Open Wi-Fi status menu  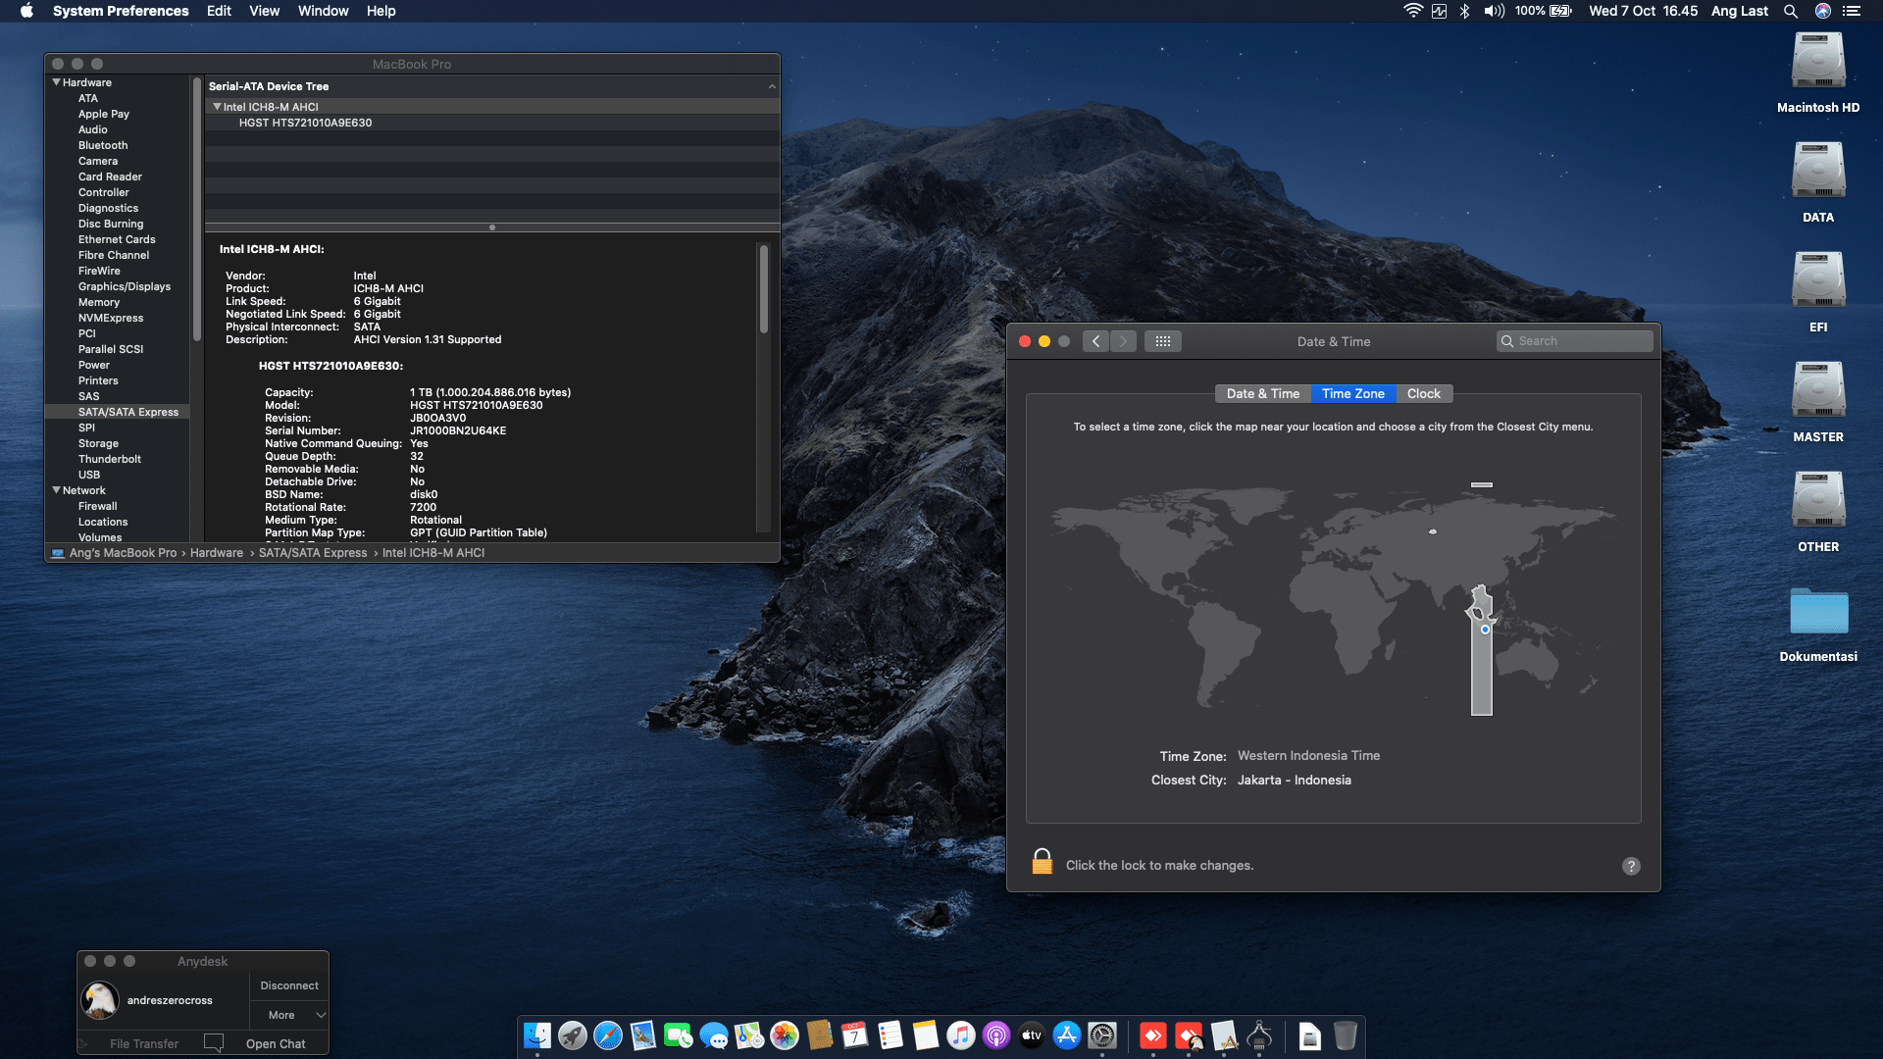(x=1412, y=11)
